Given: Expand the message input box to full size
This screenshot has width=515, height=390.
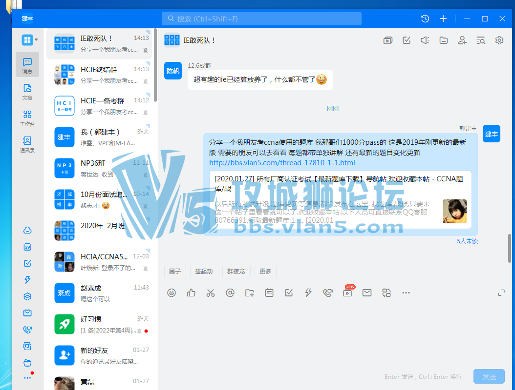Looking at the screenshot, I should (501, 292).
